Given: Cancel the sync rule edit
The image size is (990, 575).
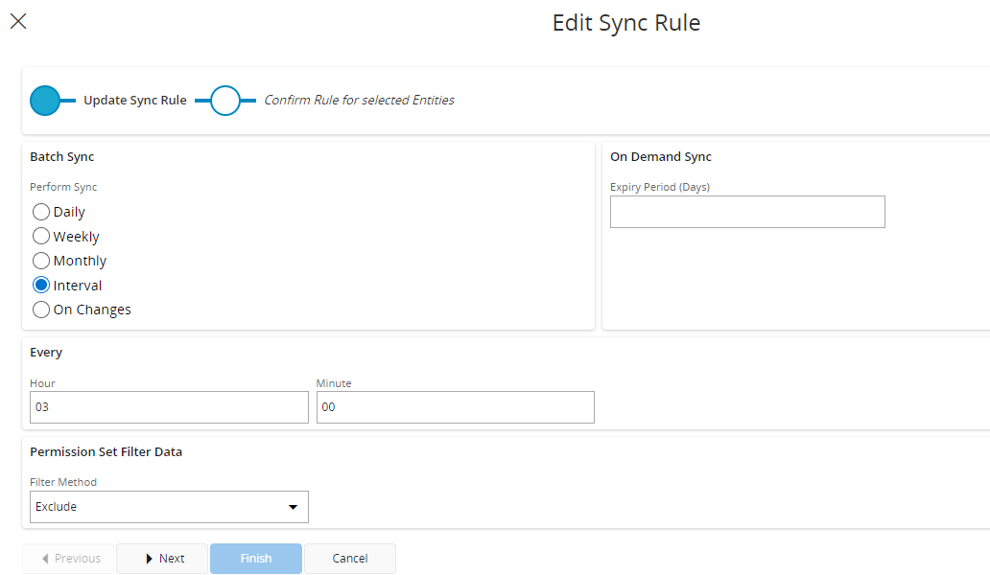Looking at the screenshot, I should (x=350, y=559).
